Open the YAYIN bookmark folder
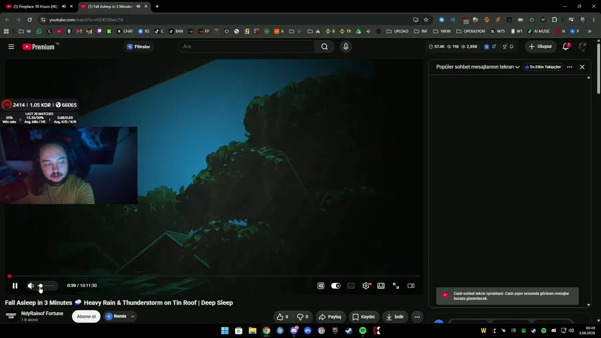This screenshot has width=601, height=338. tap(442, 31)
